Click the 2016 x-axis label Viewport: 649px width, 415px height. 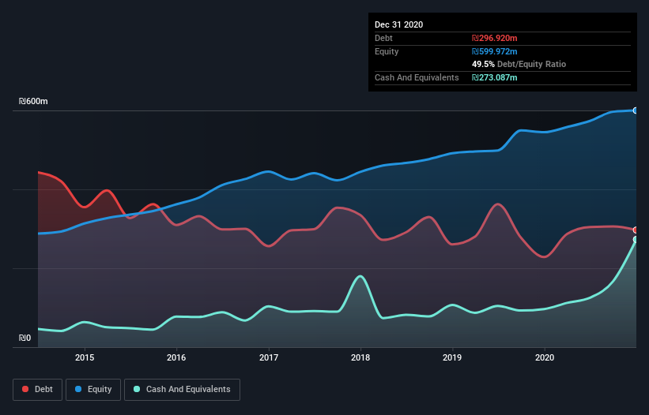[x=176, y=357]
